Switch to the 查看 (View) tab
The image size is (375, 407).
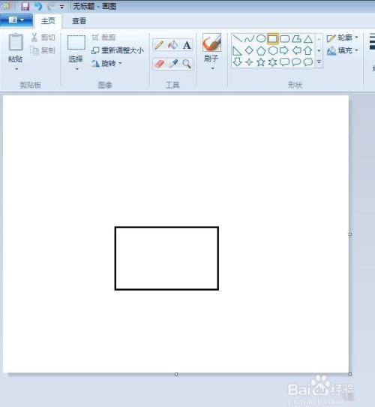point(79,21)
